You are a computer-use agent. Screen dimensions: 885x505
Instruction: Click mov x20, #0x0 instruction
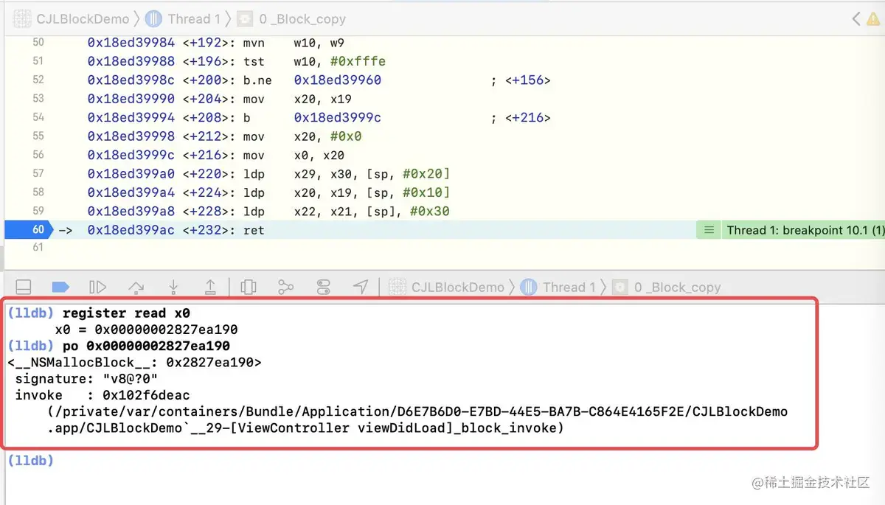302,136
